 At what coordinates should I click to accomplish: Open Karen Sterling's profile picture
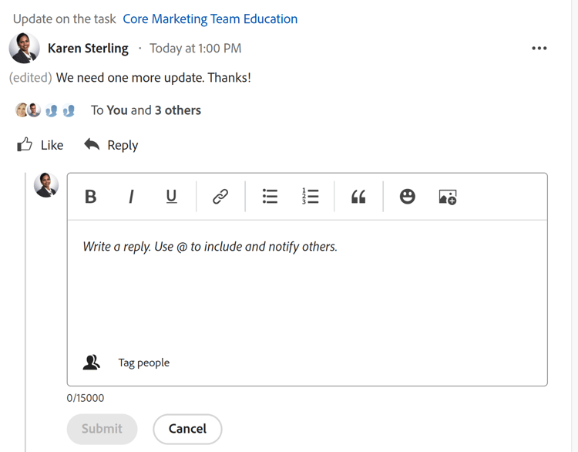25,48
